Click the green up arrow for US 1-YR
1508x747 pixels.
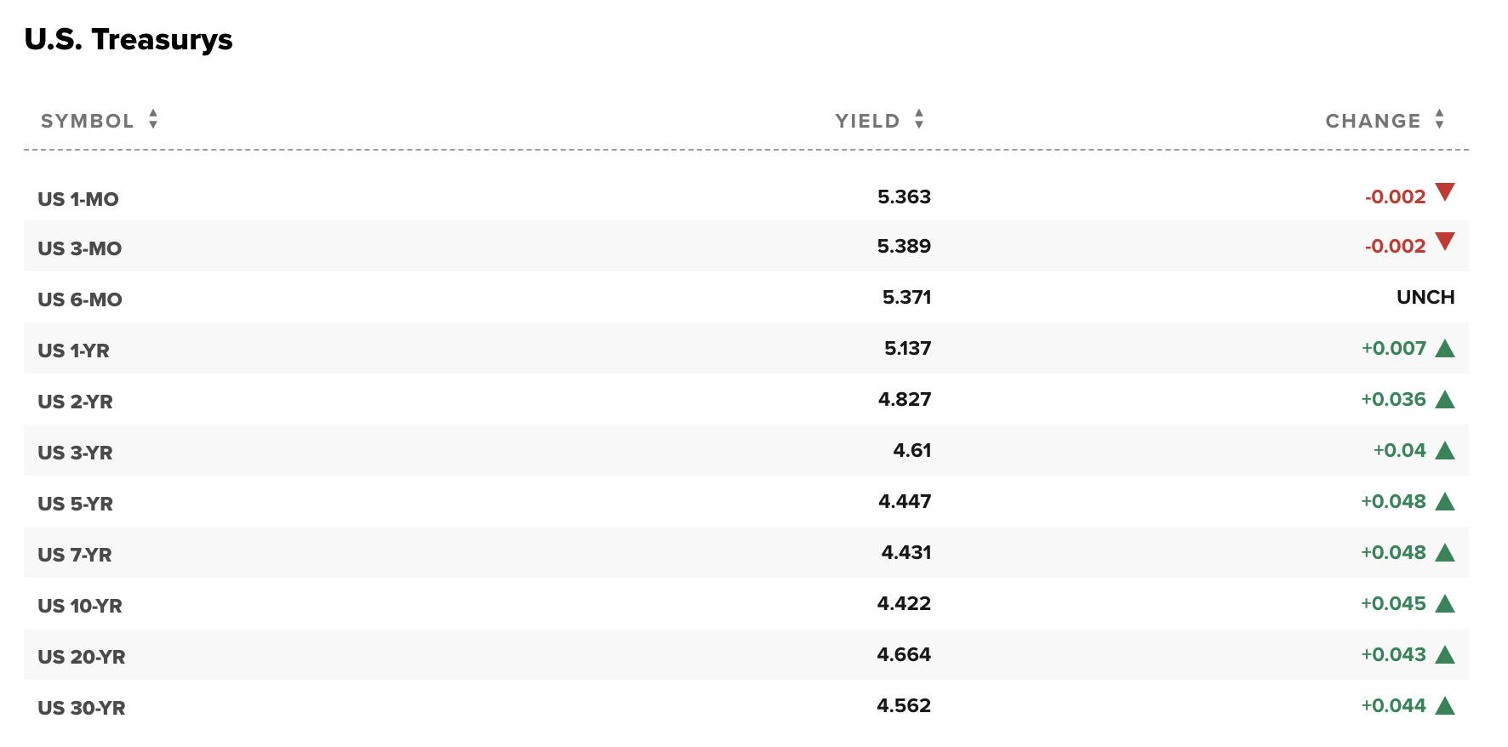(1444, 348)
